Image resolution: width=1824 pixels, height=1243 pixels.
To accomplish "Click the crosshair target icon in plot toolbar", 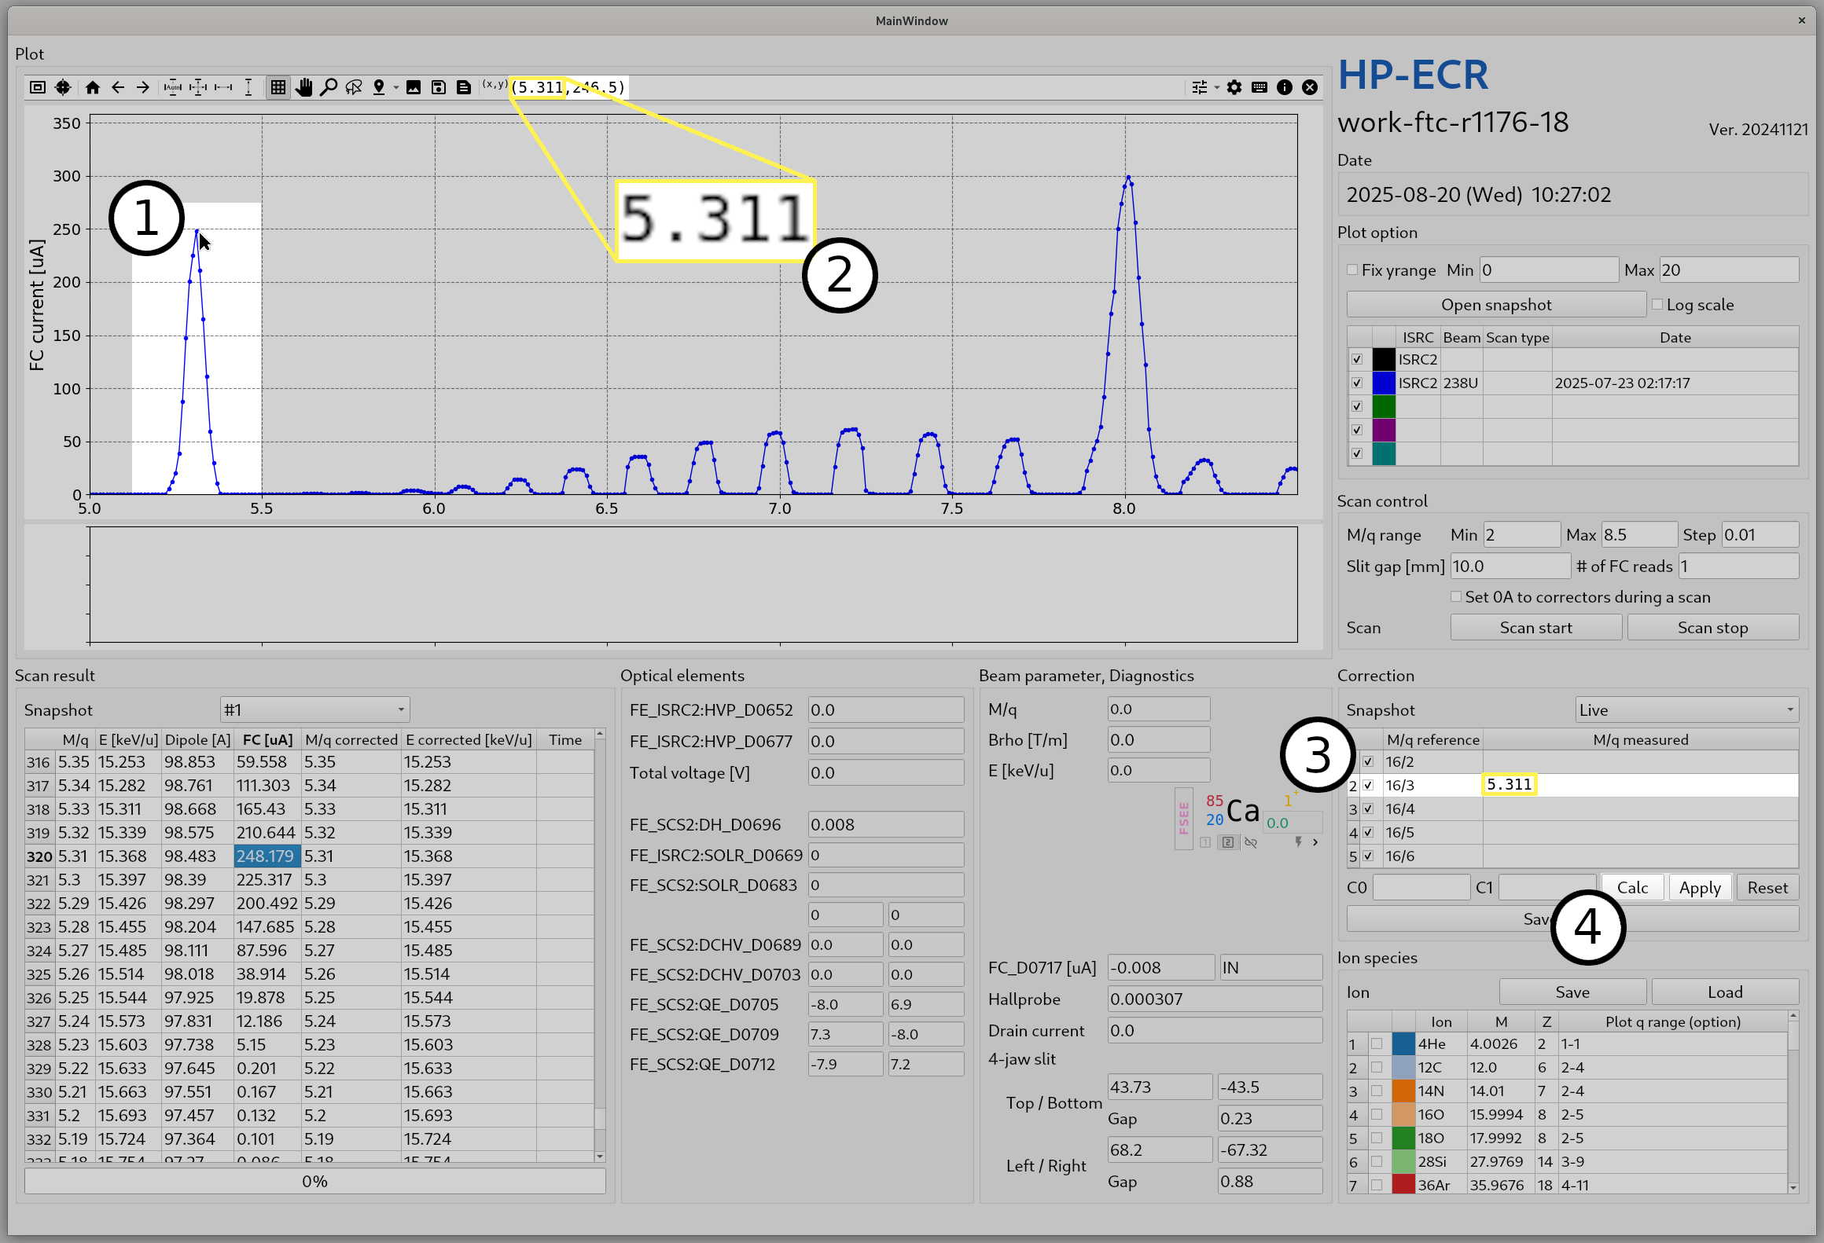I will (63, 87).
